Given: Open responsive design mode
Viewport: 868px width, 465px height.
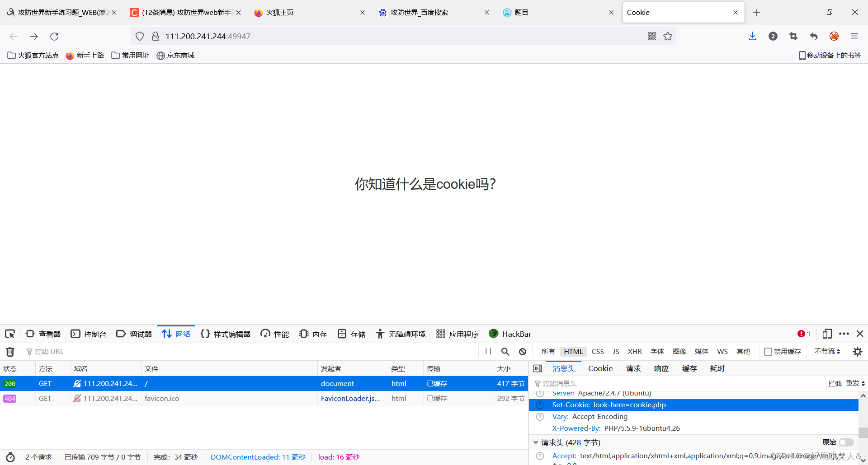Looking at the screenshot, I should point(827,334).
